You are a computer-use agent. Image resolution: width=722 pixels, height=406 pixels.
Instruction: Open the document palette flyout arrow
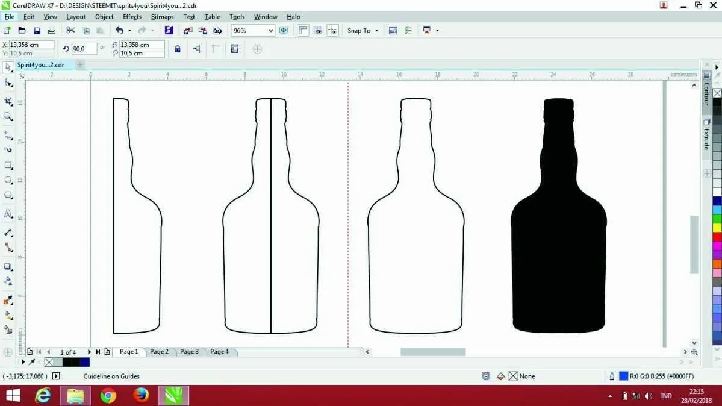pos(23,362)
